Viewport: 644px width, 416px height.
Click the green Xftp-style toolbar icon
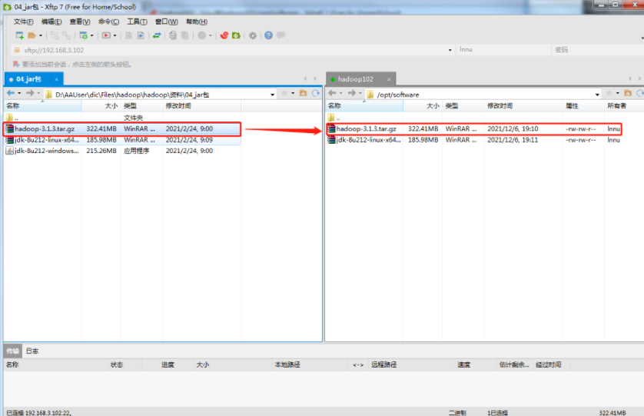236,35
